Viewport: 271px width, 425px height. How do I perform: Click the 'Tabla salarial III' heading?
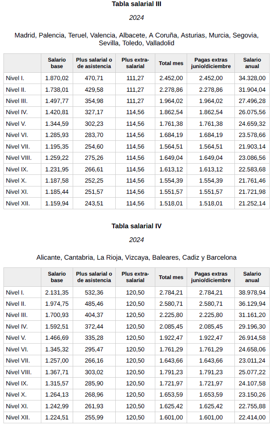pyautogui.click(x=136, y=4)
